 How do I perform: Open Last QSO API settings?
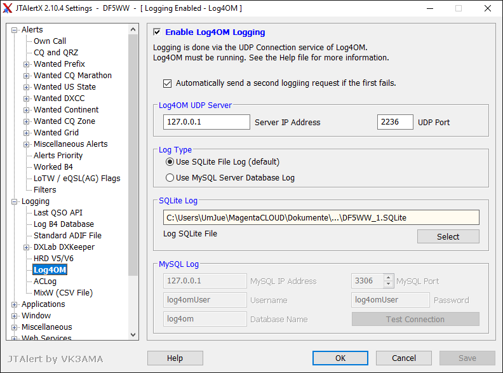pyautogui.click(x=58, y=212)
